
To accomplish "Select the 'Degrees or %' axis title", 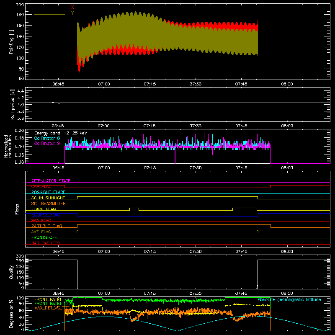I will (x=11, y=314).
